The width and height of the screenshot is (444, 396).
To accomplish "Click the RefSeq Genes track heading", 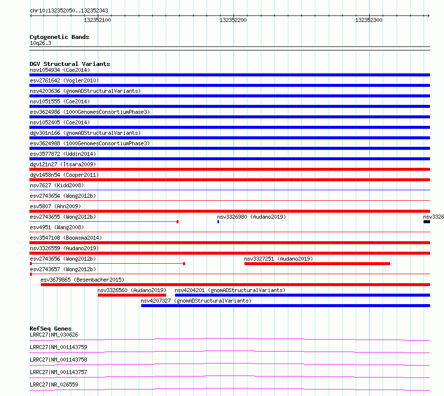I will tap(50, 329).
